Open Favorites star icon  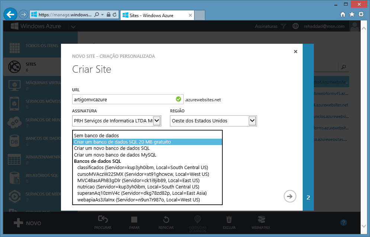[x=352, y=14]
